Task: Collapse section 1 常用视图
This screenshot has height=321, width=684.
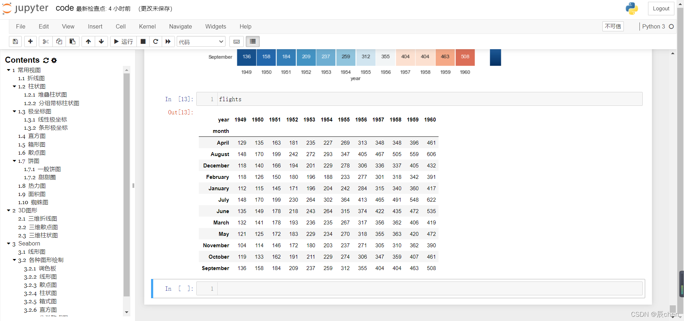Action: tap(9, 70)
